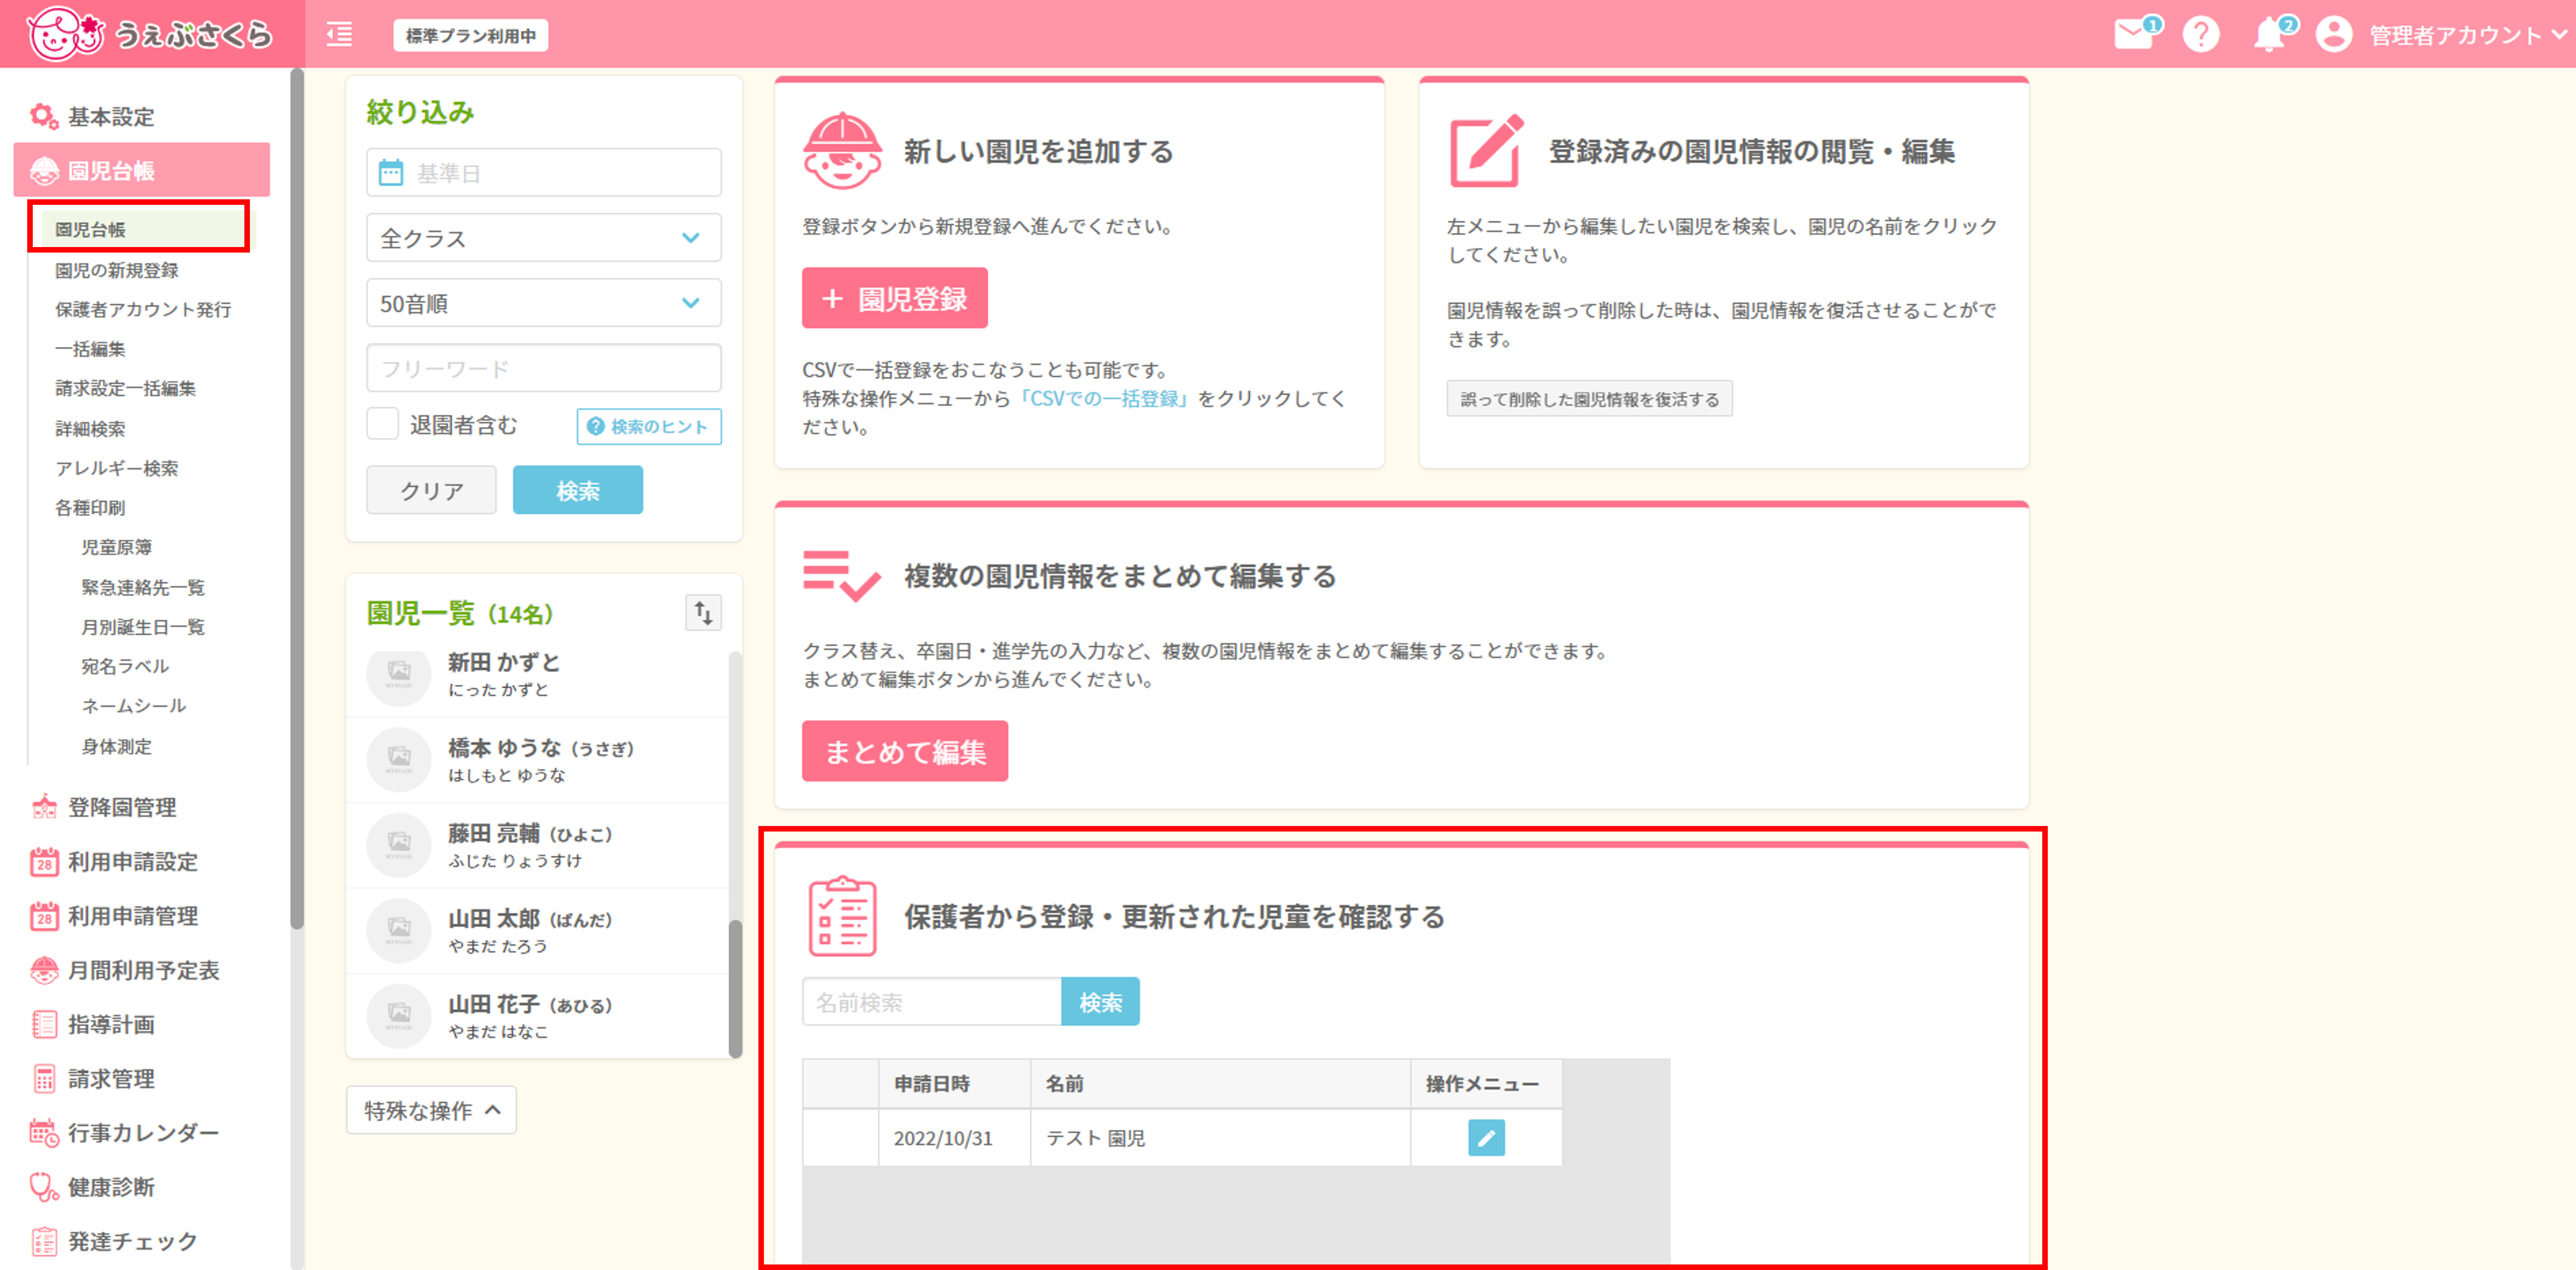Click the 健康診断 stethoscope icon

(44, 1187)
